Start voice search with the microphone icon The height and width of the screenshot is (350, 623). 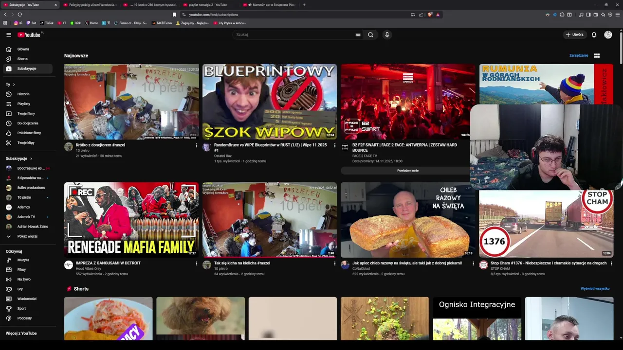tap(387, 35)
